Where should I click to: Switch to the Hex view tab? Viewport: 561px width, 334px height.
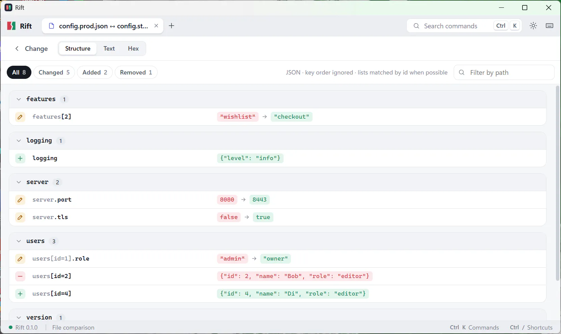click(133, 49)
